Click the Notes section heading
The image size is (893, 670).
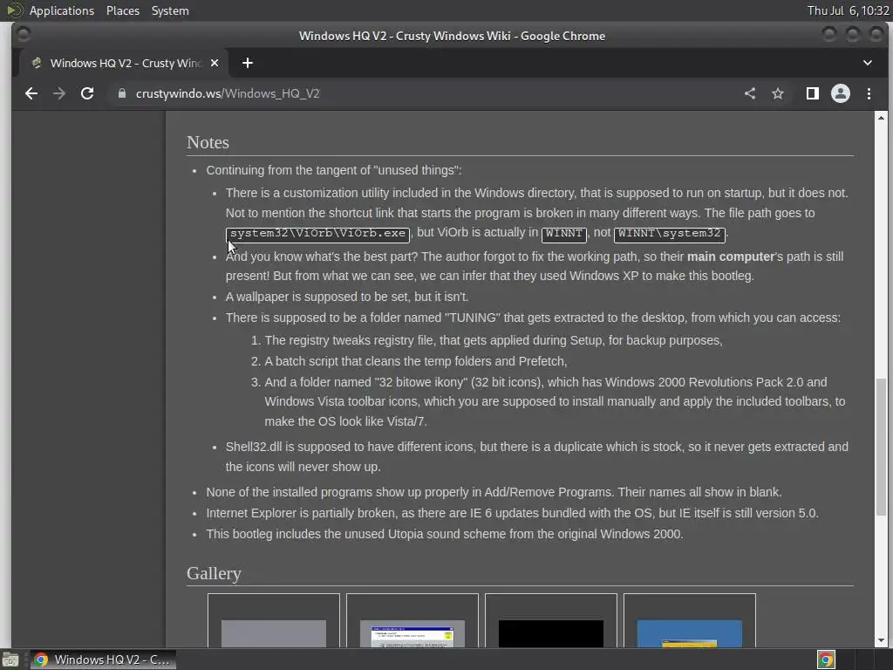(x=208, y=142)
